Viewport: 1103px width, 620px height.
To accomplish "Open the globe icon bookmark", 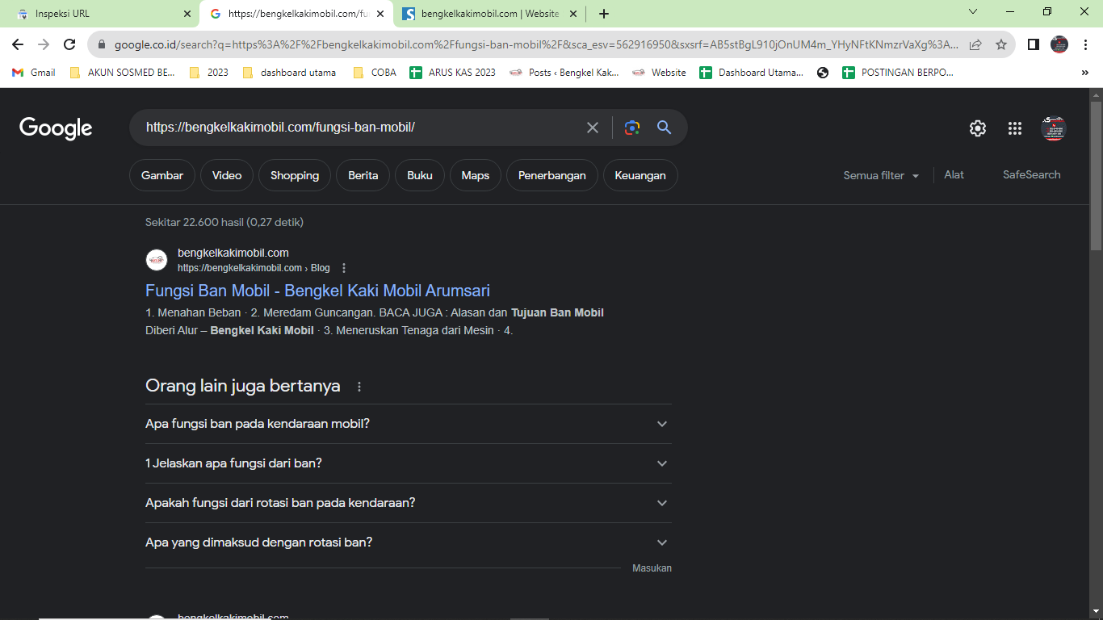I will (x=823, y=73).
